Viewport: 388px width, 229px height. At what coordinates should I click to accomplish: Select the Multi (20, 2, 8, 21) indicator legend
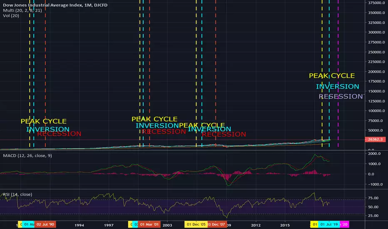pyautogui.click(x=22, y=10)
